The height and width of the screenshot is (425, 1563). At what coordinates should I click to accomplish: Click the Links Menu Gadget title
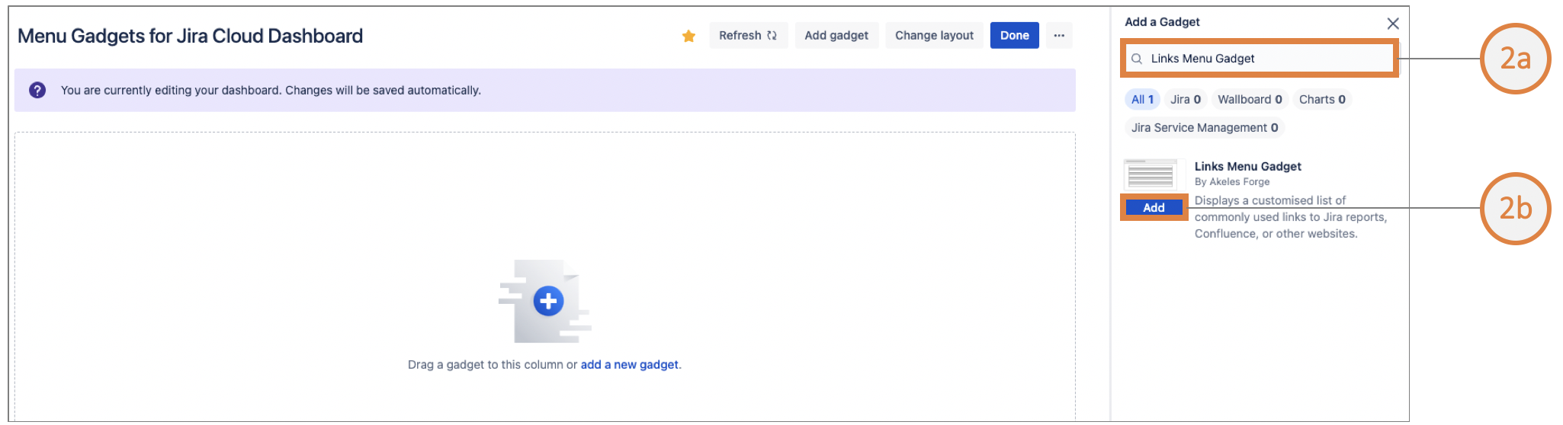tap(1247, 167)
